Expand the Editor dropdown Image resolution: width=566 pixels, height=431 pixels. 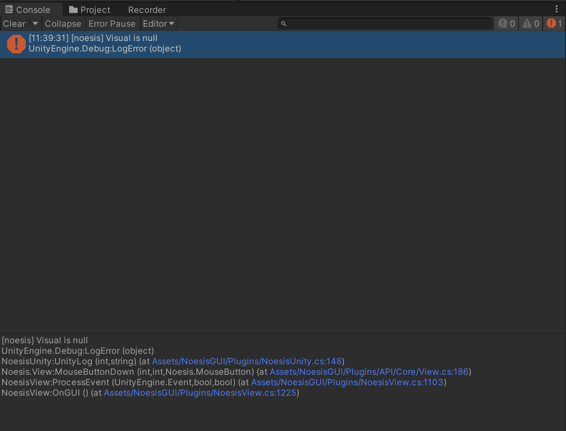(159, 23)
